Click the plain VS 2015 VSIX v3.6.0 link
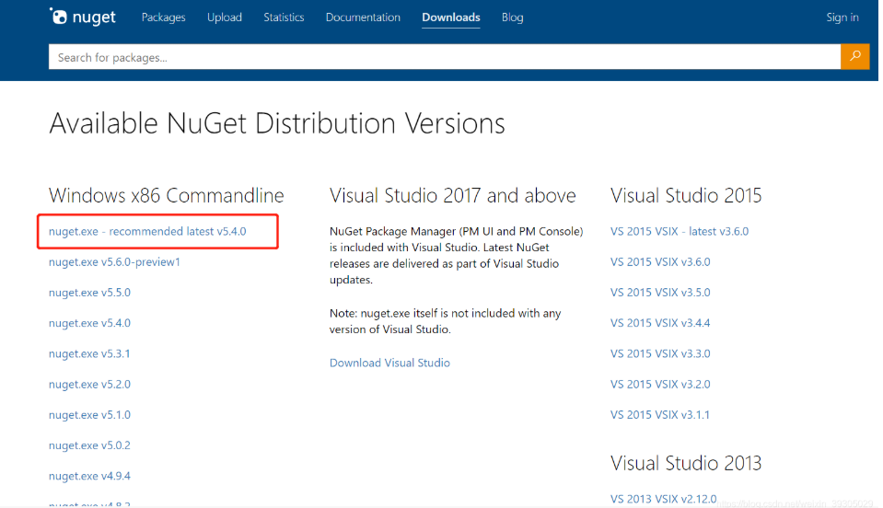 pyautogui.click(x=660, y=261)
